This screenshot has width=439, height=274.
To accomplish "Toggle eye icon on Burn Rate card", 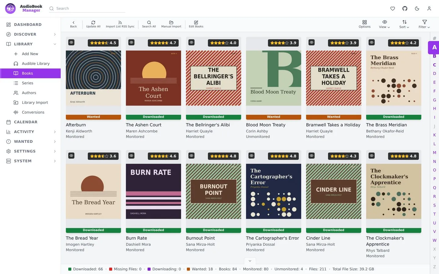I will pos(131,156).
